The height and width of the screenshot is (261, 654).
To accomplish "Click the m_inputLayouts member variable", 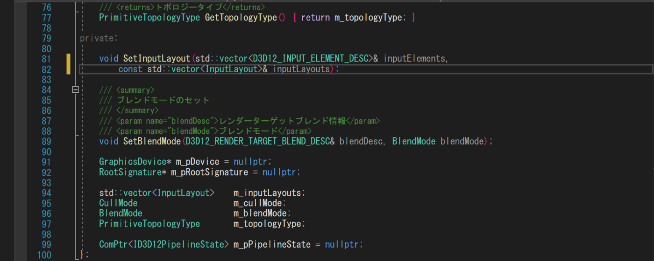I will pos(267,193).
